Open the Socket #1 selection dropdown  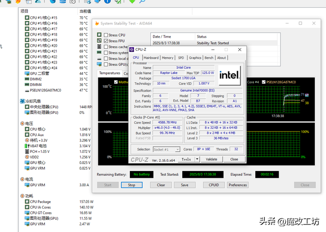[x=167, y=149]
